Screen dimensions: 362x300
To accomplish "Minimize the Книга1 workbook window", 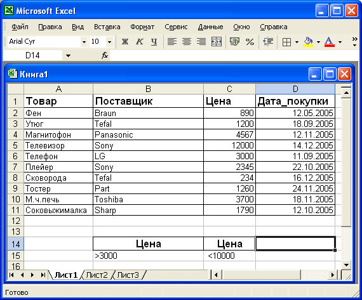I will pos(314,74).
